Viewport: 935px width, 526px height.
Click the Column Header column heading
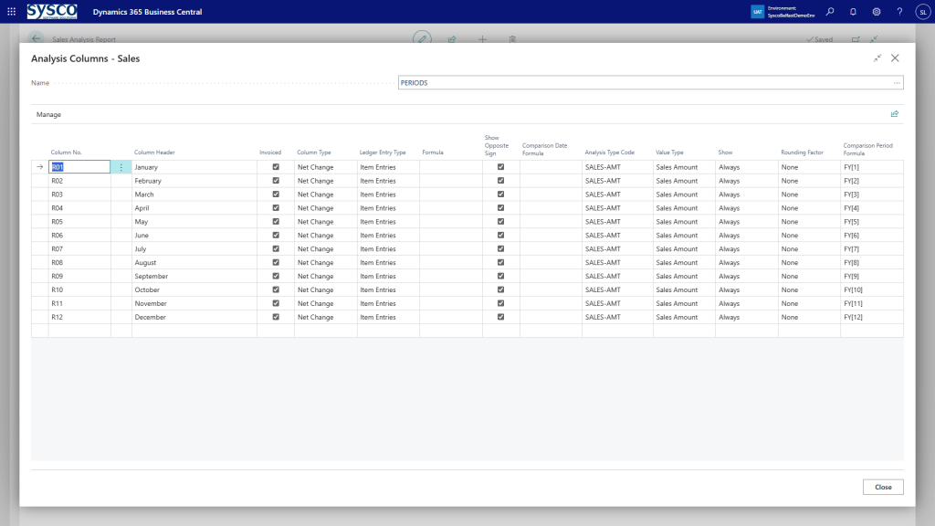155,153
